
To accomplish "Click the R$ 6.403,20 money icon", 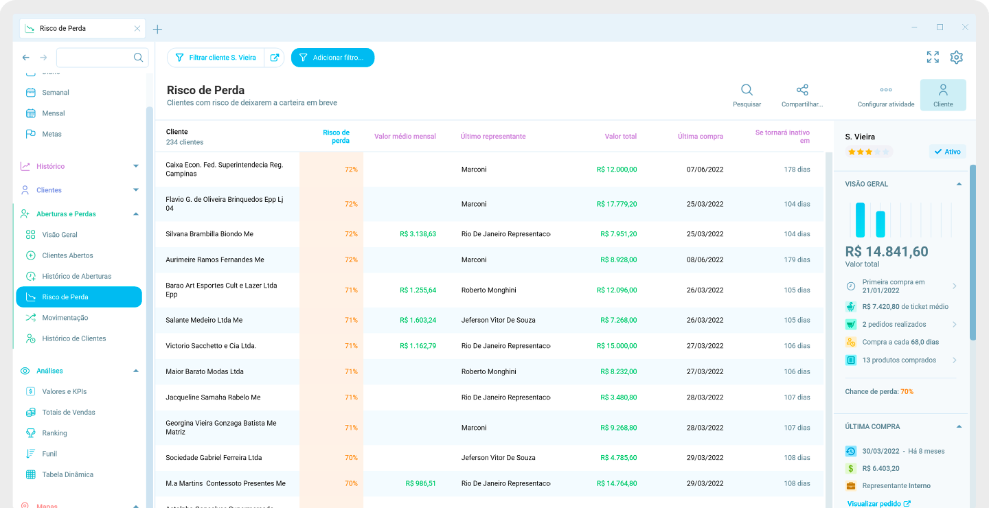I will click(x=851, y=468).
